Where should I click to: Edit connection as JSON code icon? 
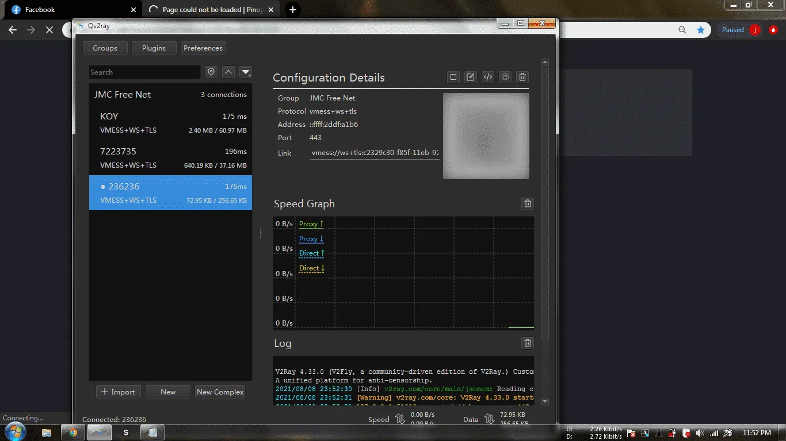488,77
